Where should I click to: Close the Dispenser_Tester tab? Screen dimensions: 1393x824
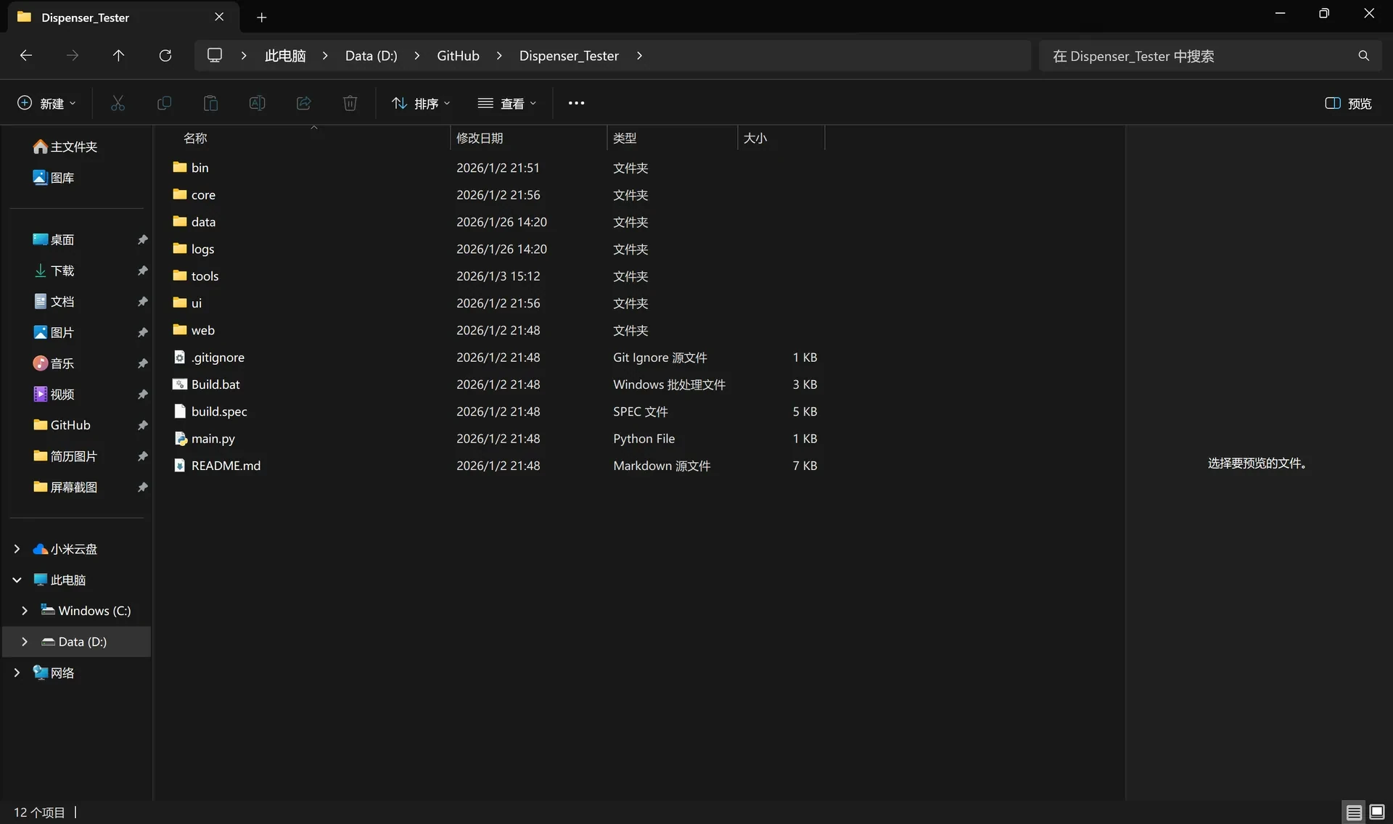[x=219, y=17]
